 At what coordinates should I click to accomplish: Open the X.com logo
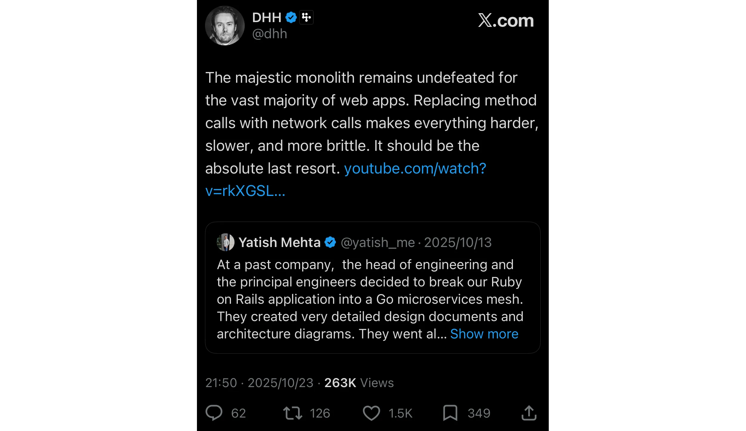pyautogui.click(x=506, y=21)
